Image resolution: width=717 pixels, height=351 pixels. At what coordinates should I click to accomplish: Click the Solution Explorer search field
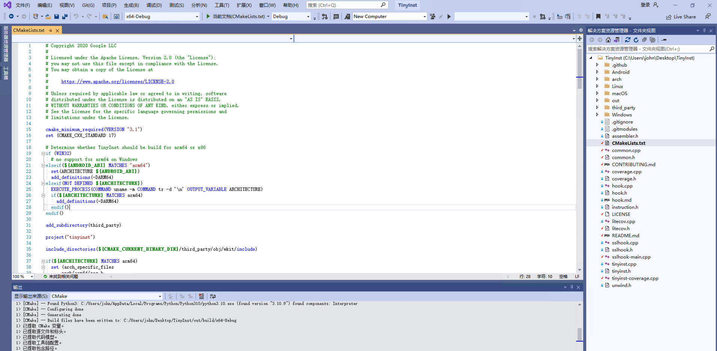(x=647, y=49)
